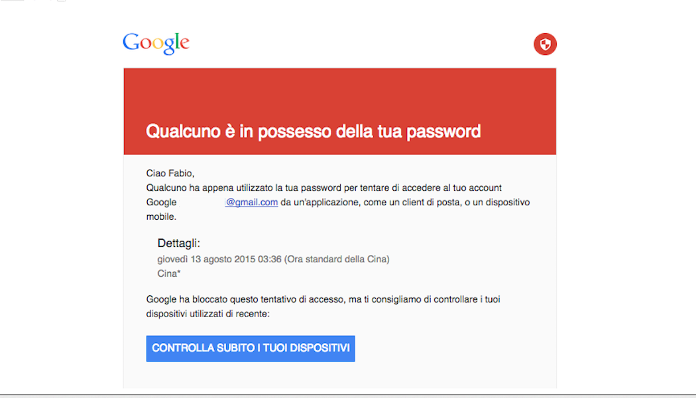Click the red banner background area

click(x=339, y=93)
